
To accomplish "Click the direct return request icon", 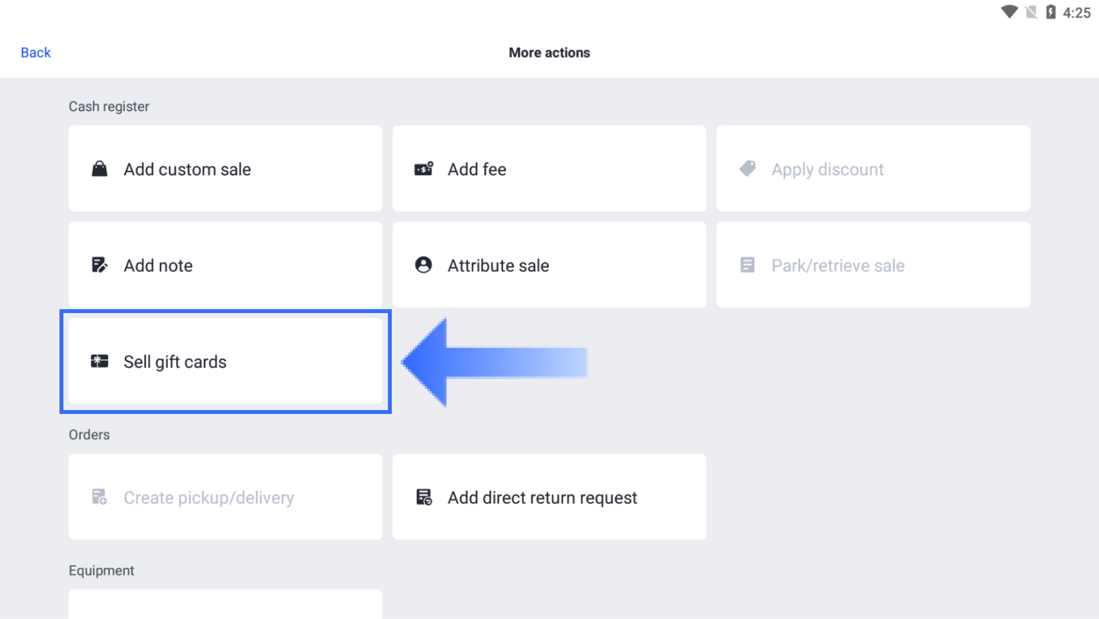I will pos(424,497).
